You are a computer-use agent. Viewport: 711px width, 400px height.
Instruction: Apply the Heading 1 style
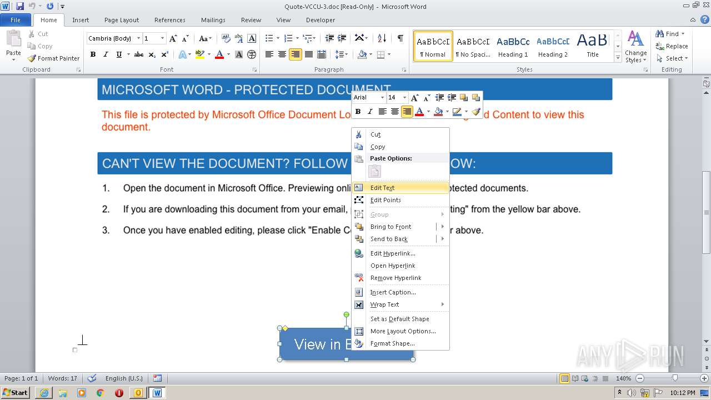(513, 46)
